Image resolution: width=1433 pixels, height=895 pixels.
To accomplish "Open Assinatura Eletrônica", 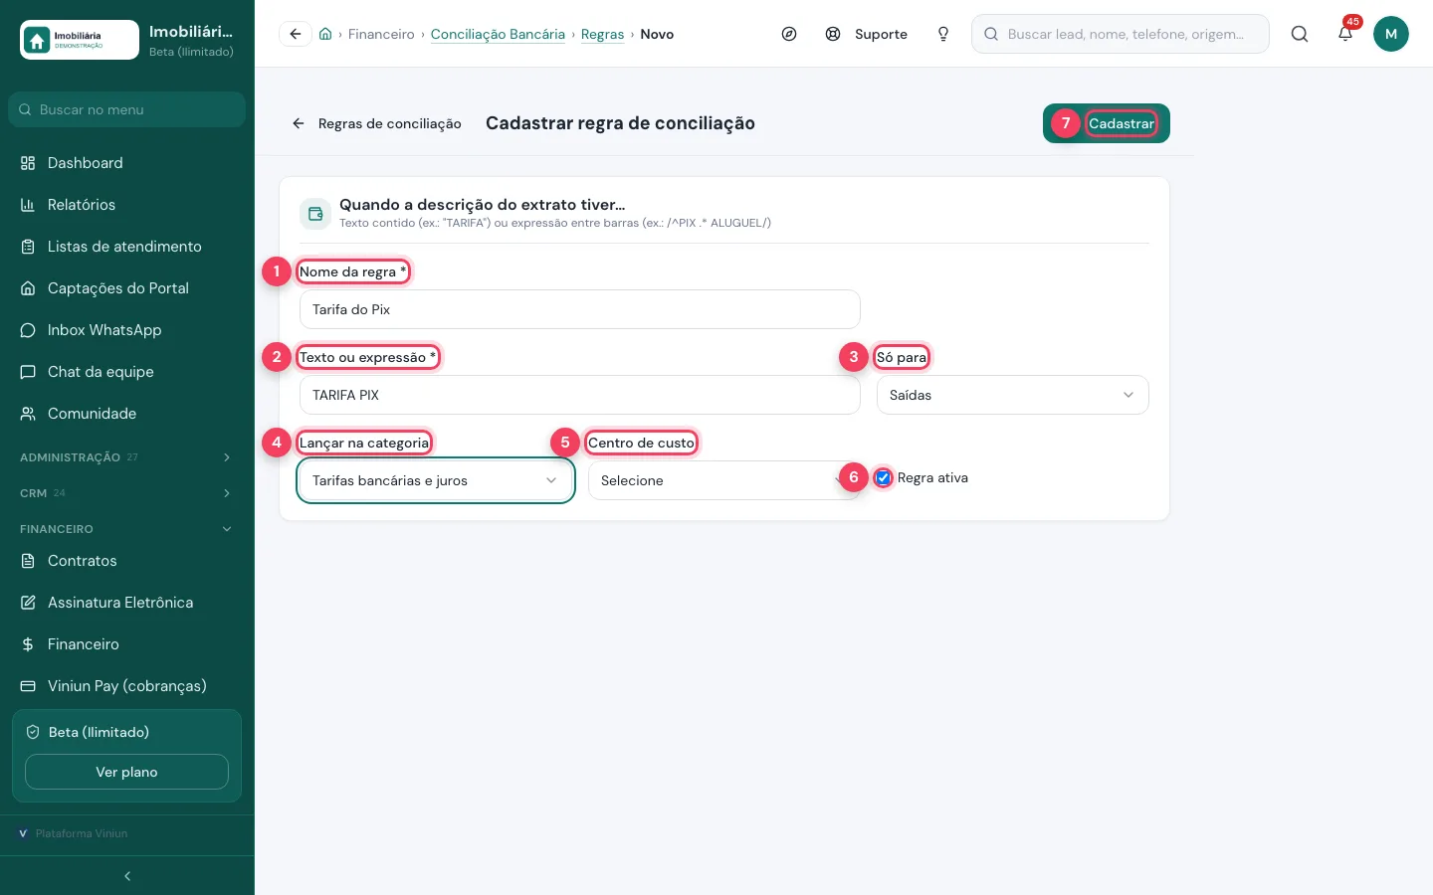I will click(126, 603).
